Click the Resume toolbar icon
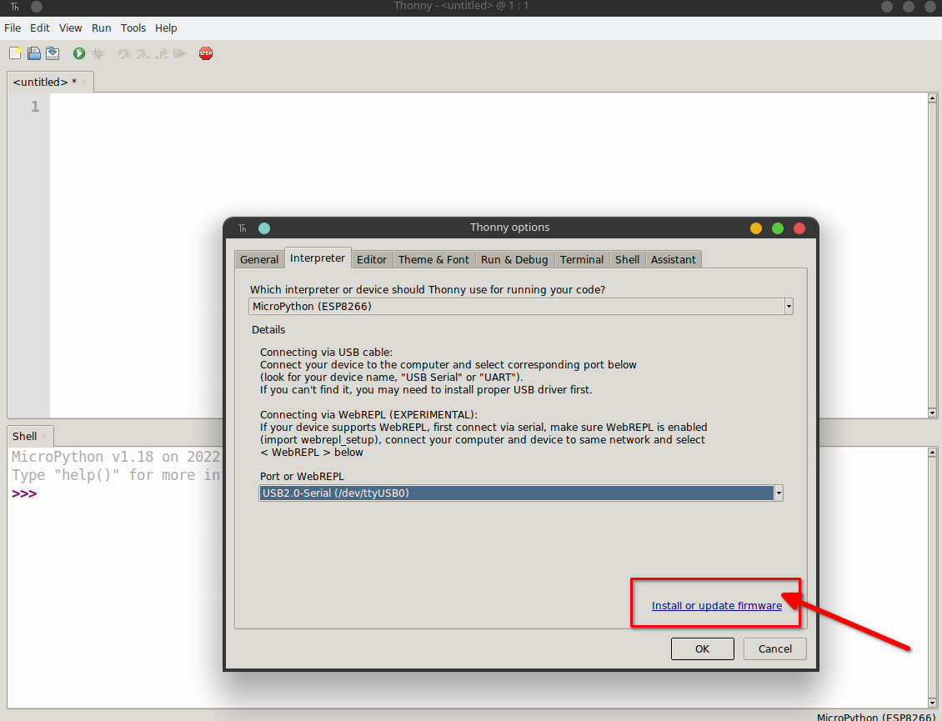Viewport: 942px width, 721px height. 179,53
